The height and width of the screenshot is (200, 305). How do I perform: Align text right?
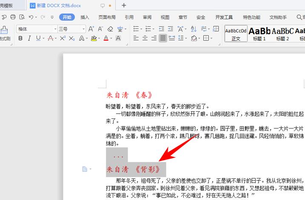point(154,38)
